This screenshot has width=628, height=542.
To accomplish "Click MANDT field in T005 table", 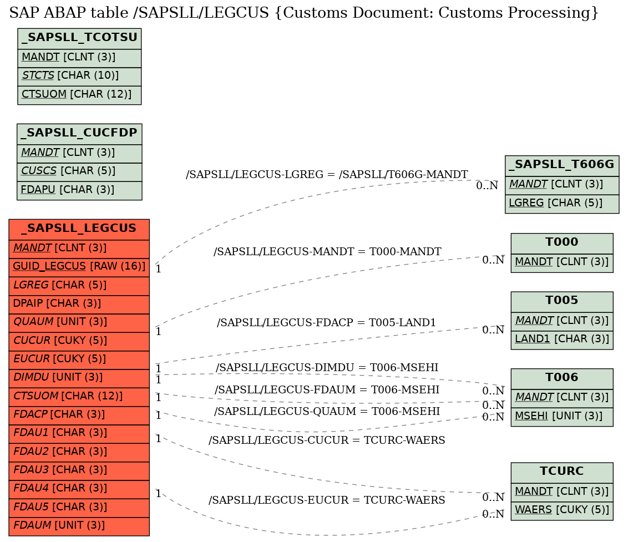I will point(562,322).
